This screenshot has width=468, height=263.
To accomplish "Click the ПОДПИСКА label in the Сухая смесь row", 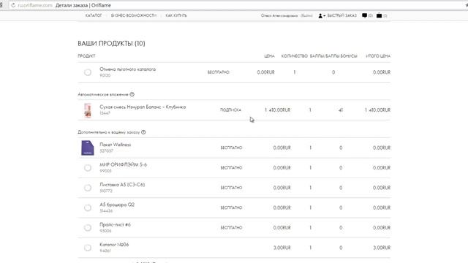I will coord(230,110).
